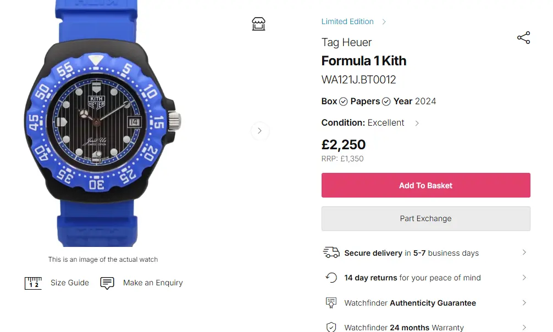Screen dimensions: 553x332
Task: Click the Size Guide ruler icon
Action: click(33, 283)
